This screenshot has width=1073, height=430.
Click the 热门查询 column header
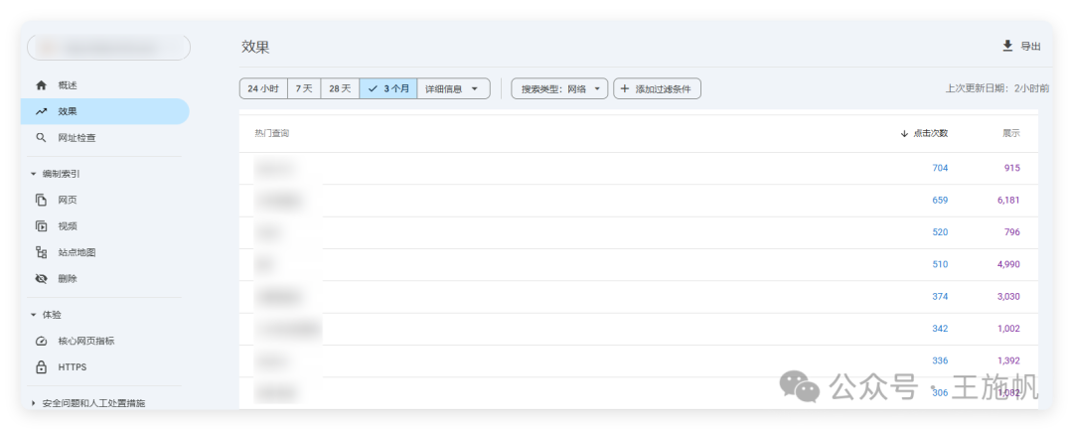coord(272,134)
